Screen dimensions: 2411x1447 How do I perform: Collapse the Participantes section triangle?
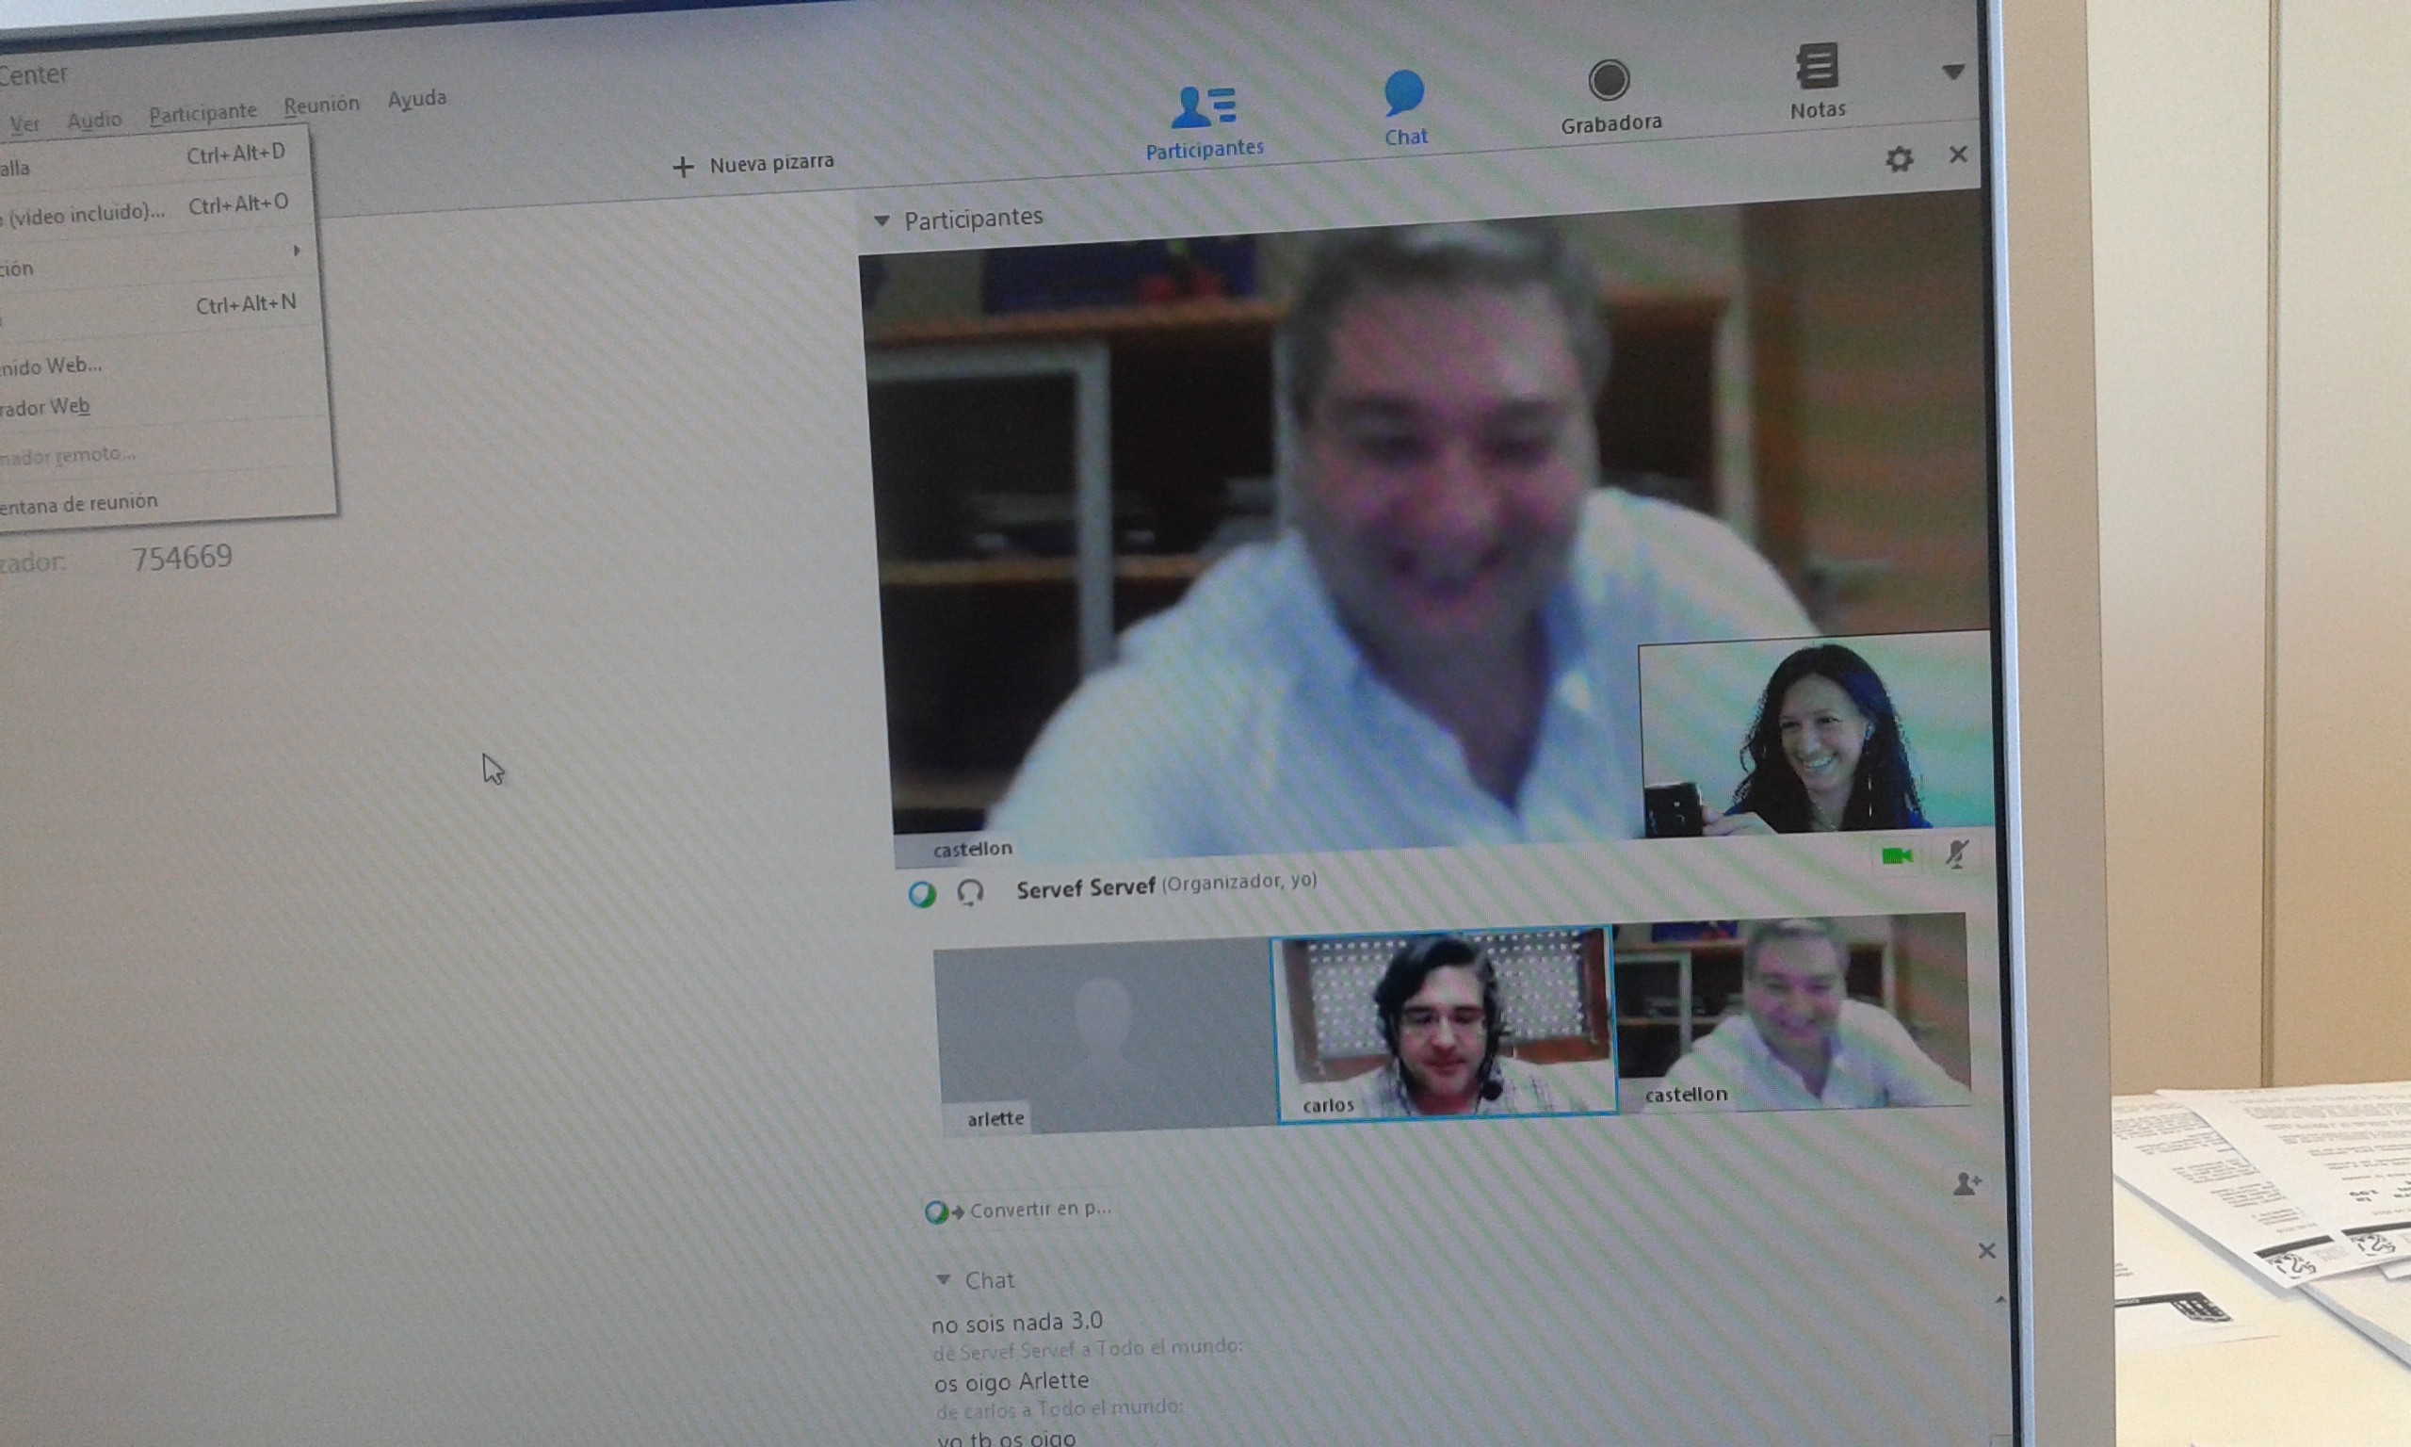(882, 220)
